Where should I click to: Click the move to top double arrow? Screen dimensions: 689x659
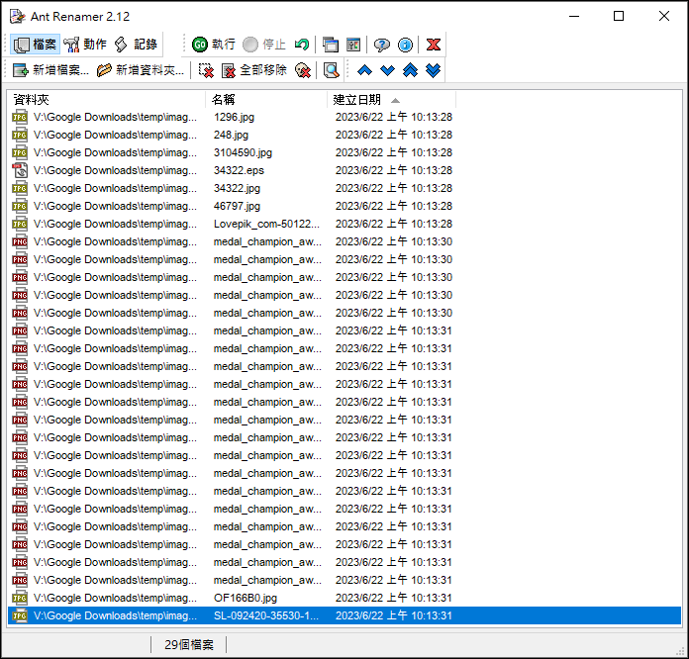411,70
